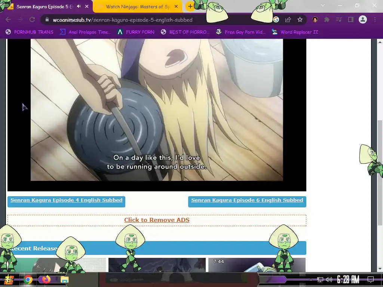Open the network status tray icon
Screen dimensions: 383x287
[320, 280]
